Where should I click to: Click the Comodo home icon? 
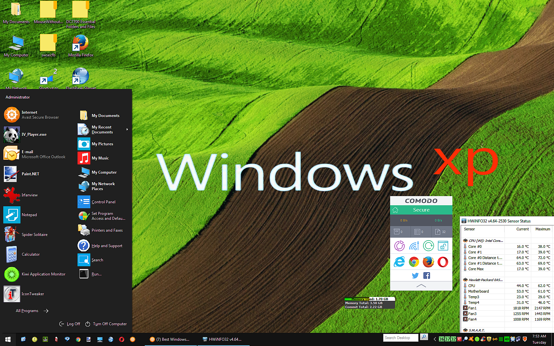coord(395,210)
